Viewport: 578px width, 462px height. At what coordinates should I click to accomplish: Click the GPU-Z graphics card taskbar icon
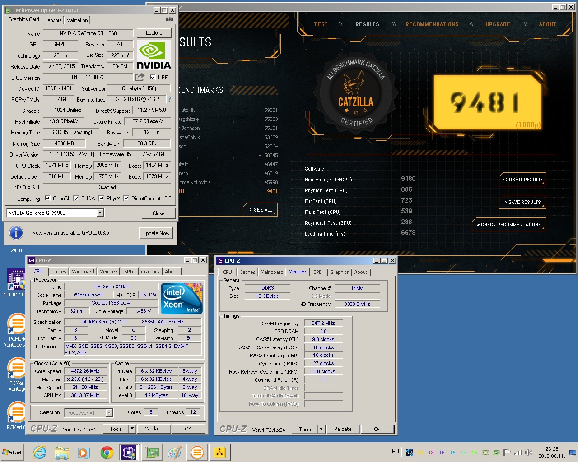pyautogui.click(x=152, y=452)
